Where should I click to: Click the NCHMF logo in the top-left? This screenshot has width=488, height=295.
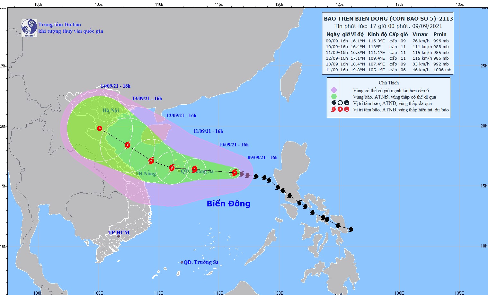pos(29,28)
